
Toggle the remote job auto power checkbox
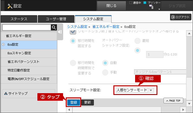click(73, 32)
